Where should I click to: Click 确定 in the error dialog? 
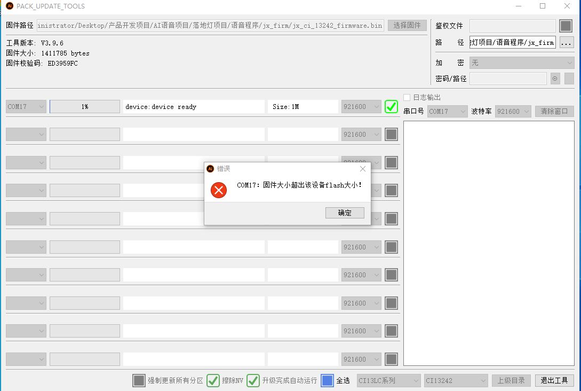345,213
